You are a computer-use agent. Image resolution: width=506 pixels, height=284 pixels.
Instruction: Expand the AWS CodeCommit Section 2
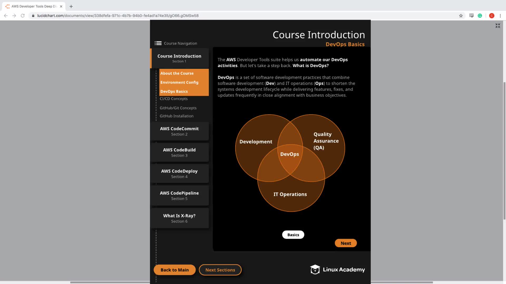(179, 131)
